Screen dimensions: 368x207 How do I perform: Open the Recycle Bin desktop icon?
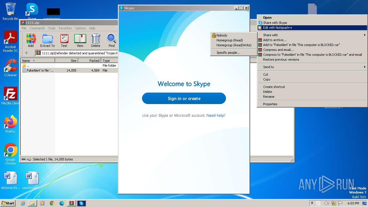point(10,11)
